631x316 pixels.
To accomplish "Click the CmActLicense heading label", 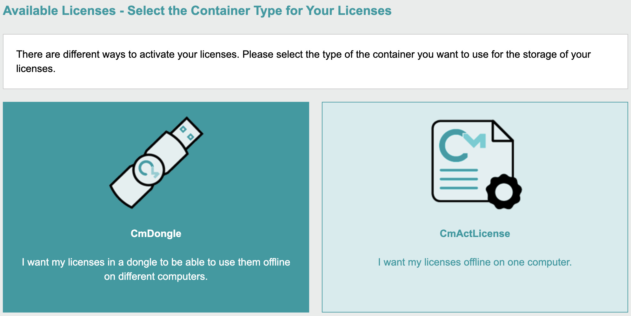I will pyautogui.click(x=475, y=234).
